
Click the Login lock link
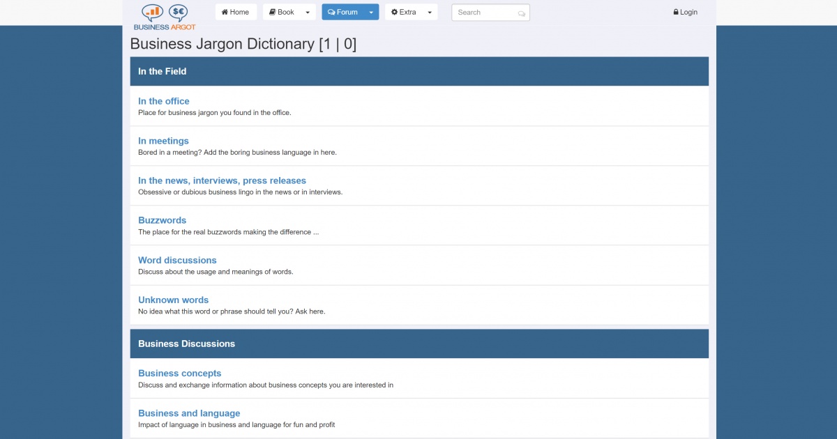point(685,12)
